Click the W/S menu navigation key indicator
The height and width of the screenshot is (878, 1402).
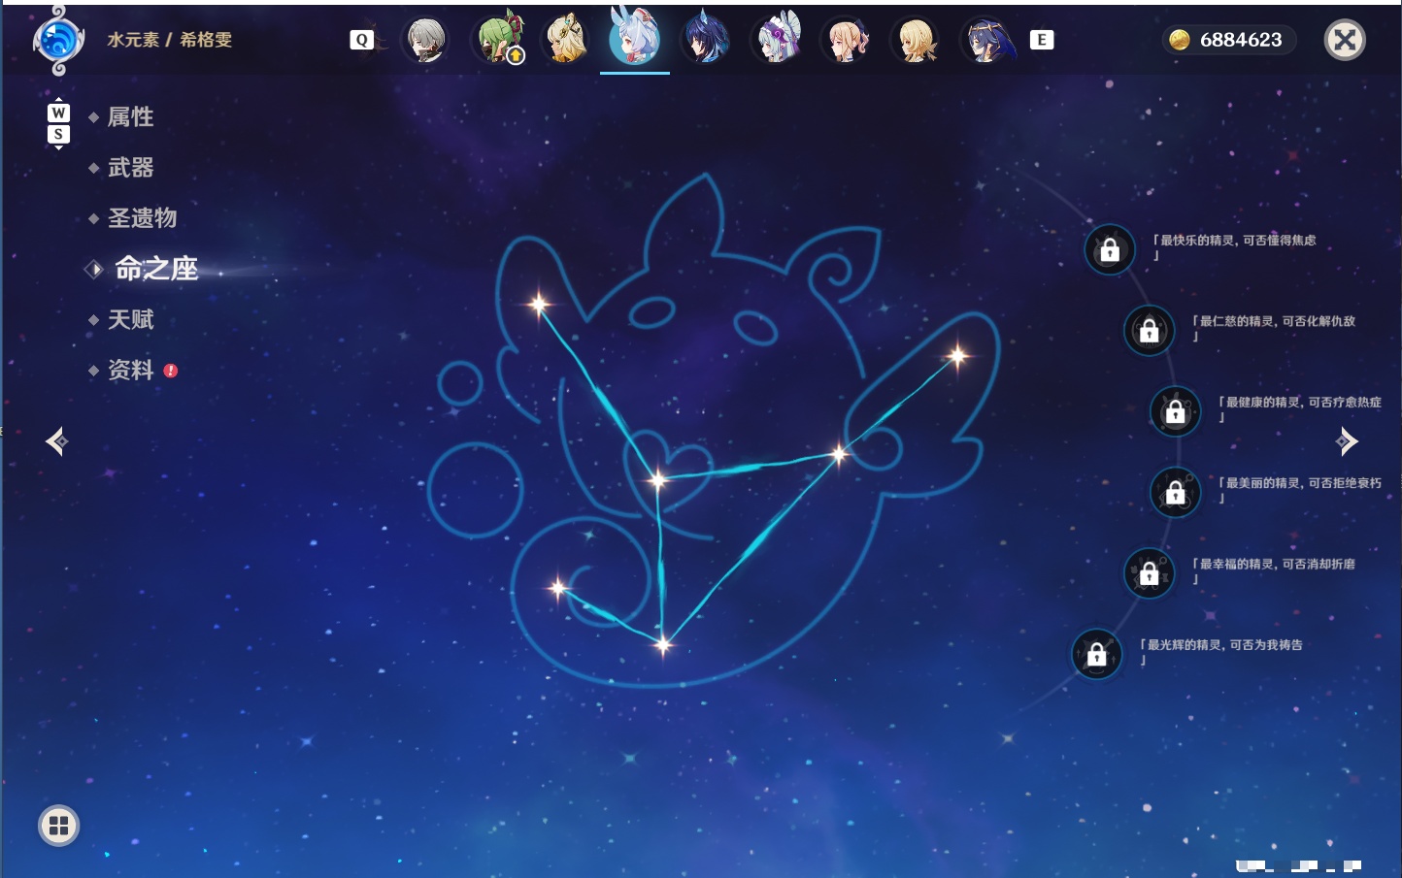pyautogui.click(x=58, y=123)
